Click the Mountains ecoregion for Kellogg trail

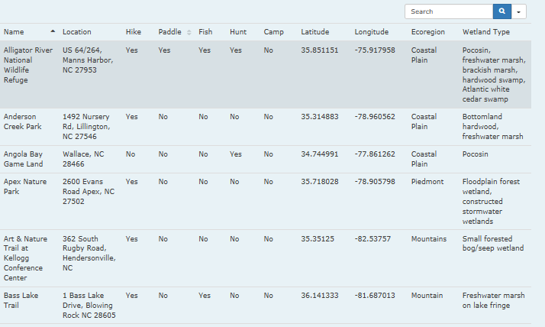(429, 239)
